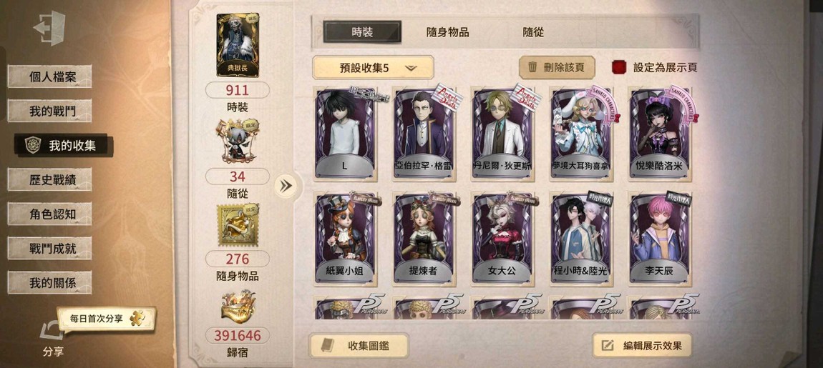The image size is (823, 368).
Task: Open the 每日首次分享 puzzle banner
Action: (x=106, y=319)
